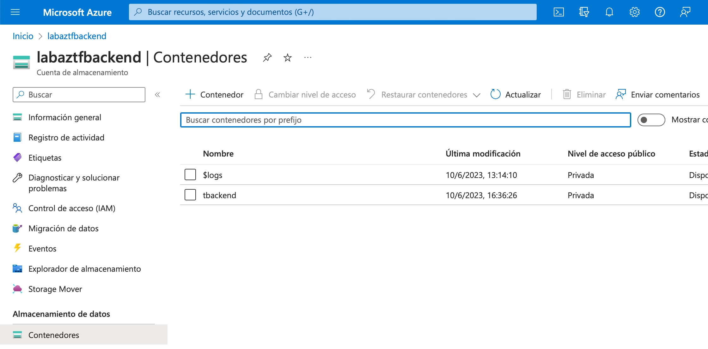The height and width of the screenshot is (349, 708).
Task: Open the help question mark icon
Action: pyautogui.click(x=660, y=12)
